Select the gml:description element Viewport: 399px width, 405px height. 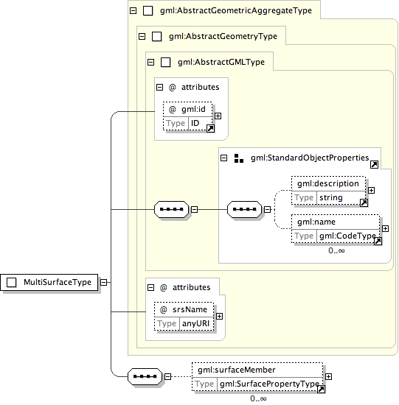328,191
